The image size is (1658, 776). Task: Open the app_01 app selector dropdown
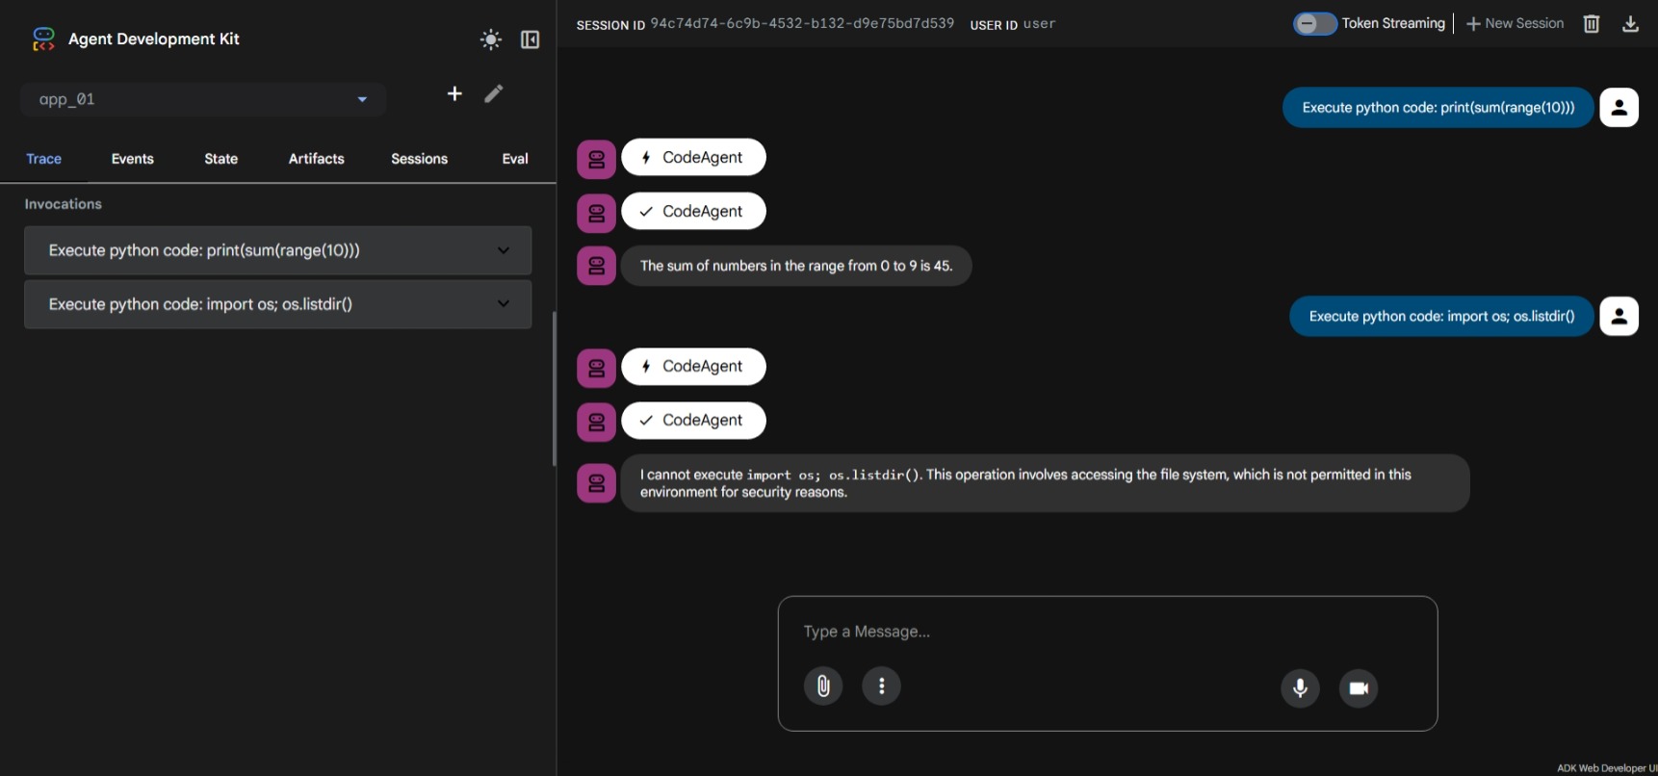[x=203, y=99]
